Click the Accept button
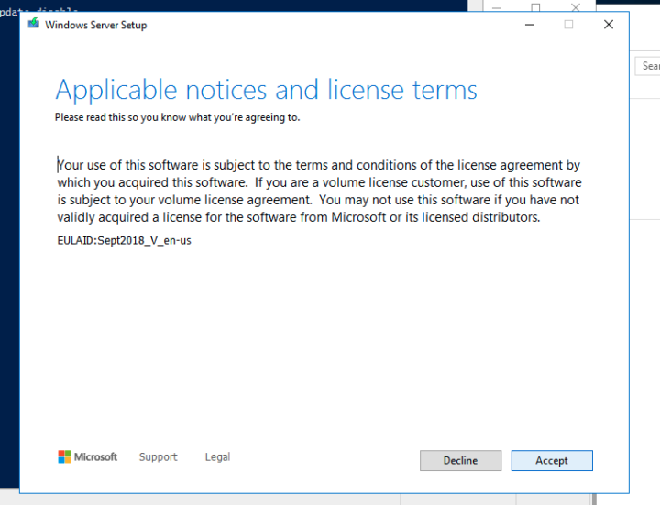Viewport: 660px width, 505px height. coord(551,460)
